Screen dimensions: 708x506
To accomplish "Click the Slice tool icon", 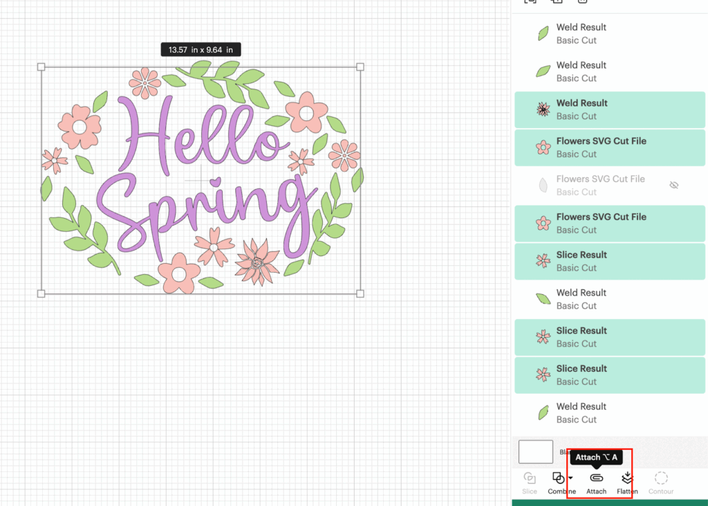I will click(530, 479).
